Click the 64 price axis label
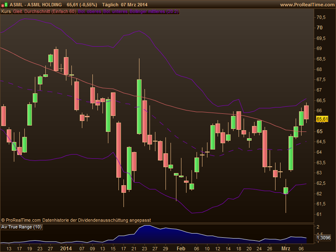 (319, 152)
